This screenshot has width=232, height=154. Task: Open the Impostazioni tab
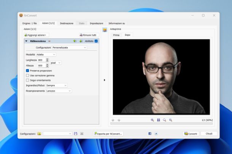(x=97, y=23)
